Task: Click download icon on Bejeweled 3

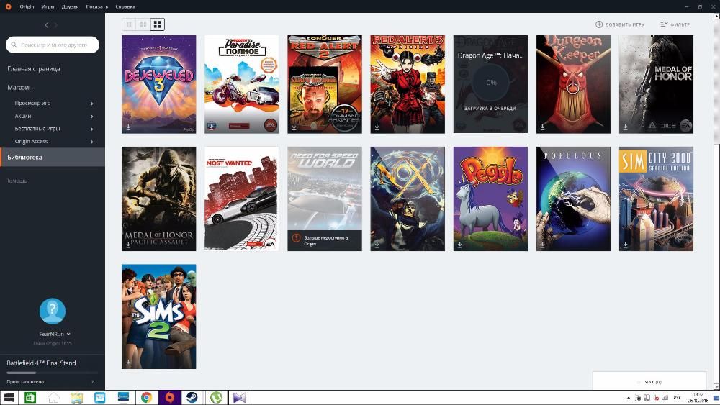Action: pos(129,127)
